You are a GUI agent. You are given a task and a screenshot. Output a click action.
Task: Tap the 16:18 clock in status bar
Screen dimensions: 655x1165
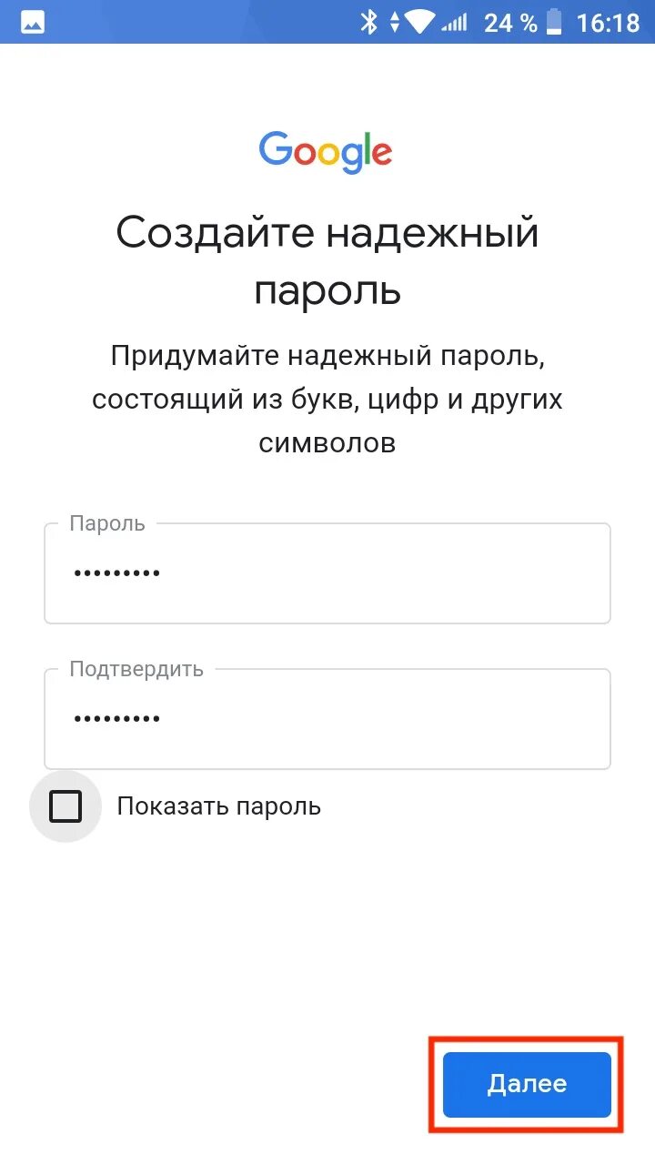coord(608,23)
